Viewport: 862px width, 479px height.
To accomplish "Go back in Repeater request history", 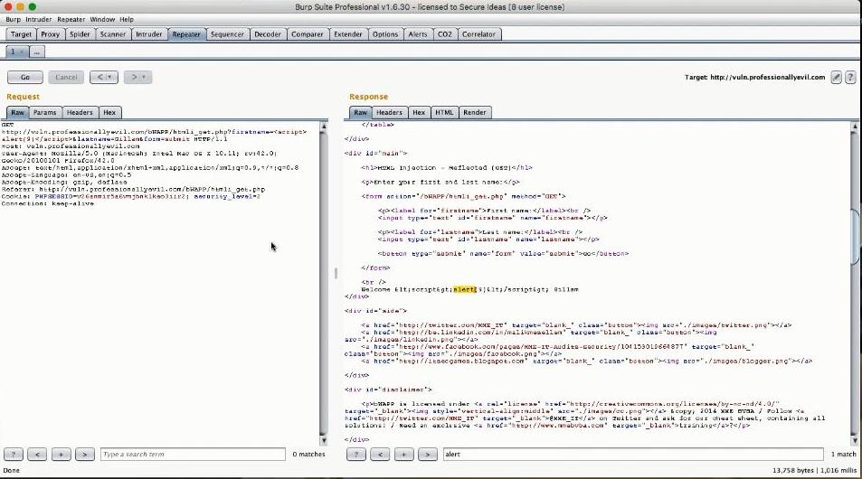I will [104, 78].
